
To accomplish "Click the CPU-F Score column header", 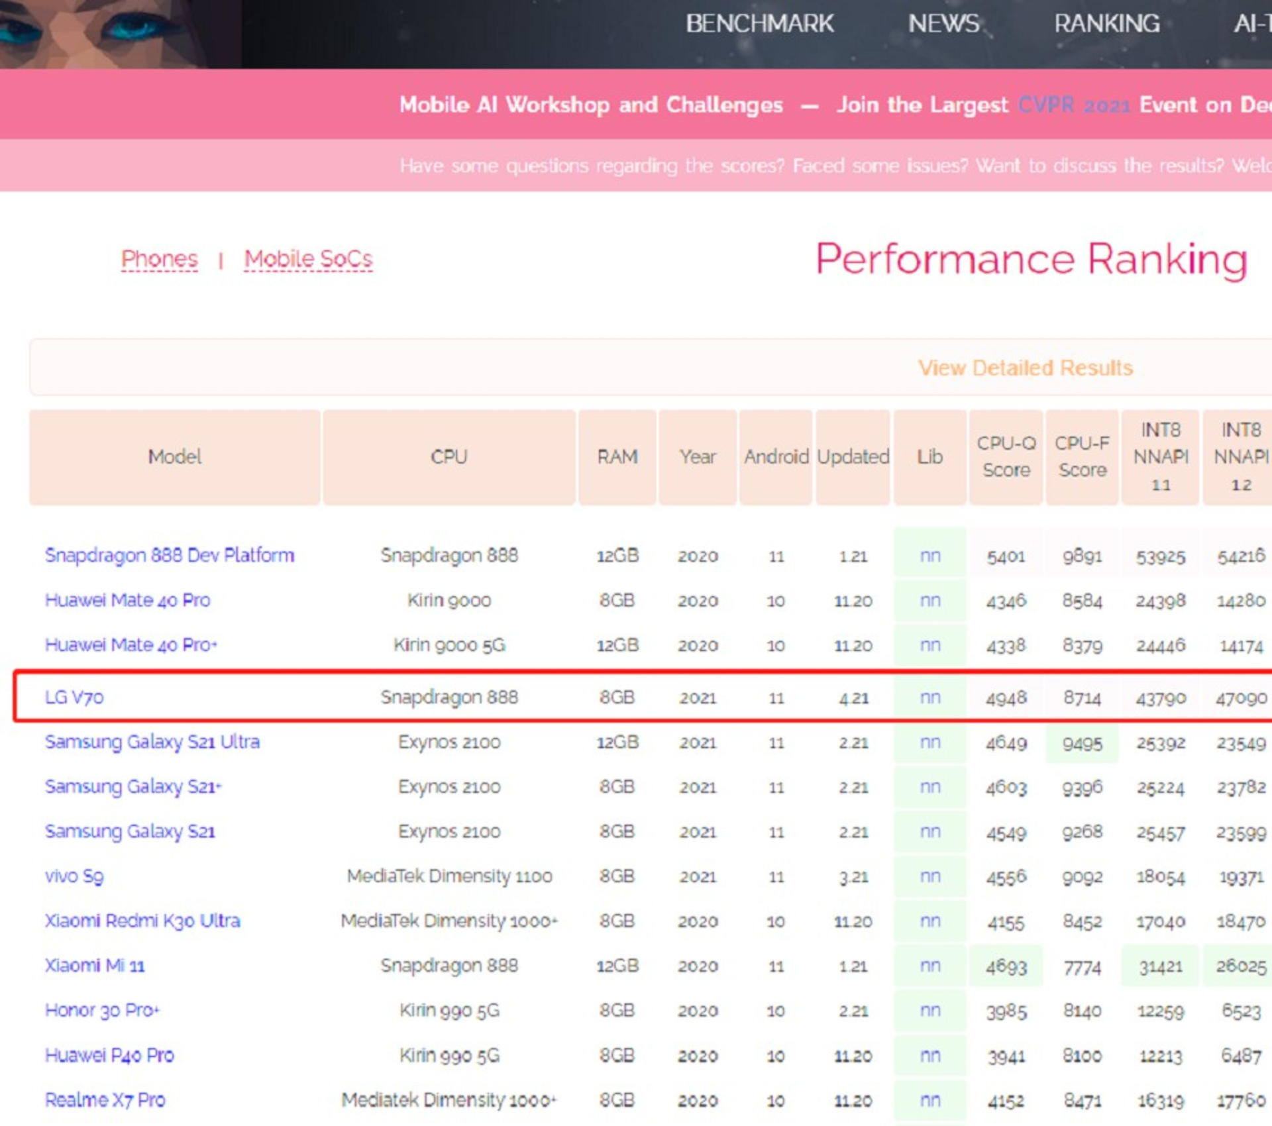I will pyautogui.click(x=1082, y=457).
